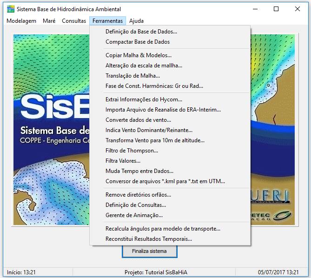The width and height of the screenshot is (311, 278).
Task: Click the Finaliza sistema button
Action: 150,251
